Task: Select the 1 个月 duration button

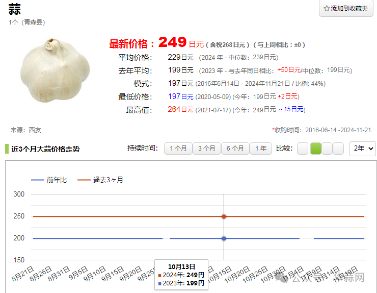Action: pos(178,149)
